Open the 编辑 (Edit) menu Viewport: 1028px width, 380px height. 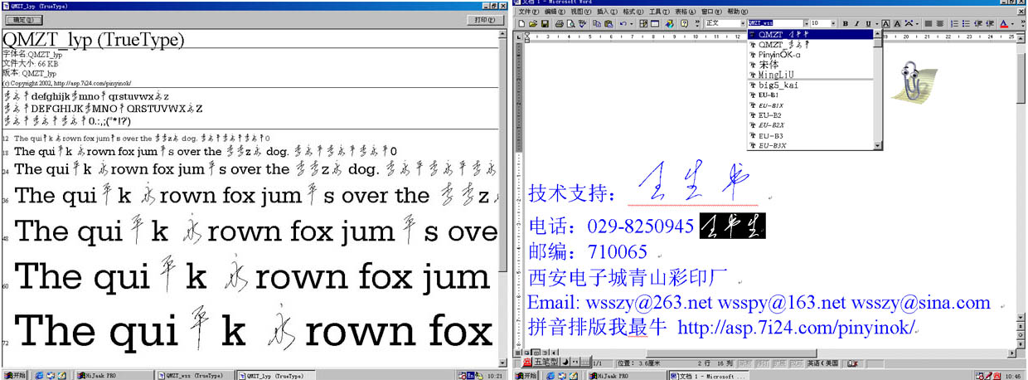pos(555,12)
